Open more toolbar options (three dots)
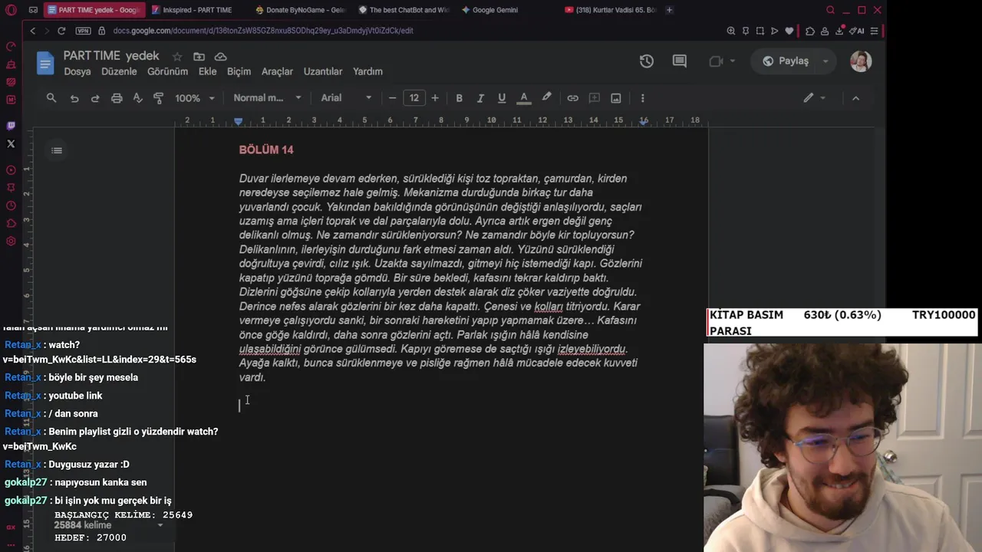The height and width of the screenshot is (552, 982). [x=642, y=98]
